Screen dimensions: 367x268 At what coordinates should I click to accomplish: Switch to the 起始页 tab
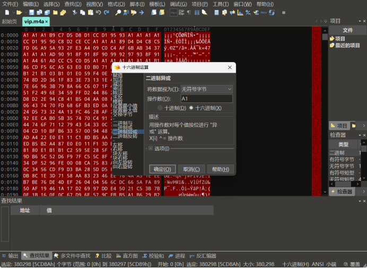10,22
